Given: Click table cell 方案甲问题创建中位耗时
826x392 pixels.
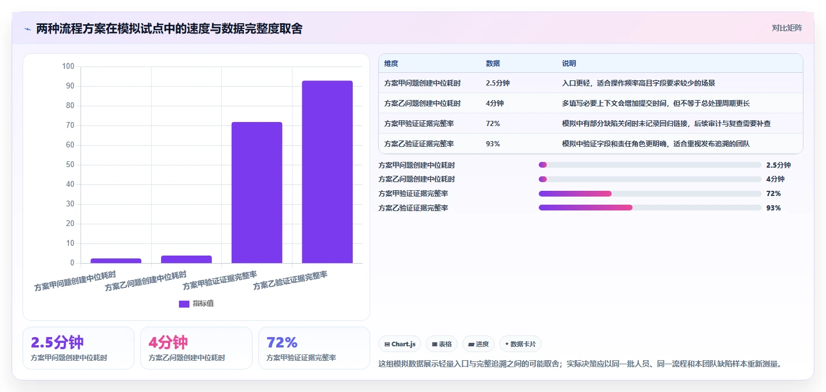Looking at the screenshot, I should pos(422,83).
